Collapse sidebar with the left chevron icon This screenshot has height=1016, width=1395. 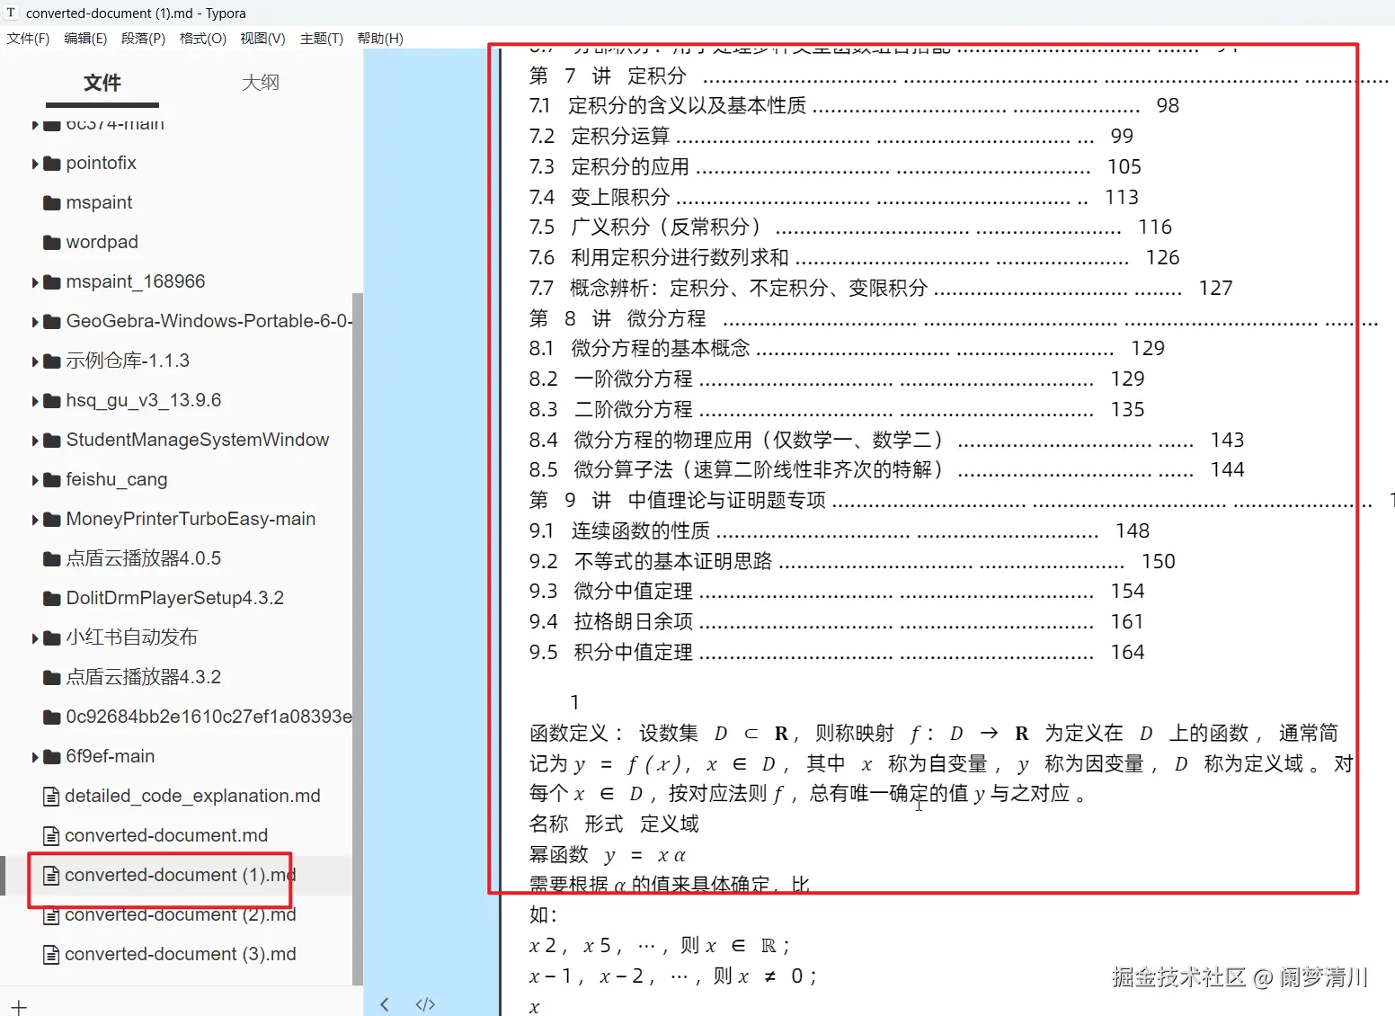click(x=385, y=1004)
